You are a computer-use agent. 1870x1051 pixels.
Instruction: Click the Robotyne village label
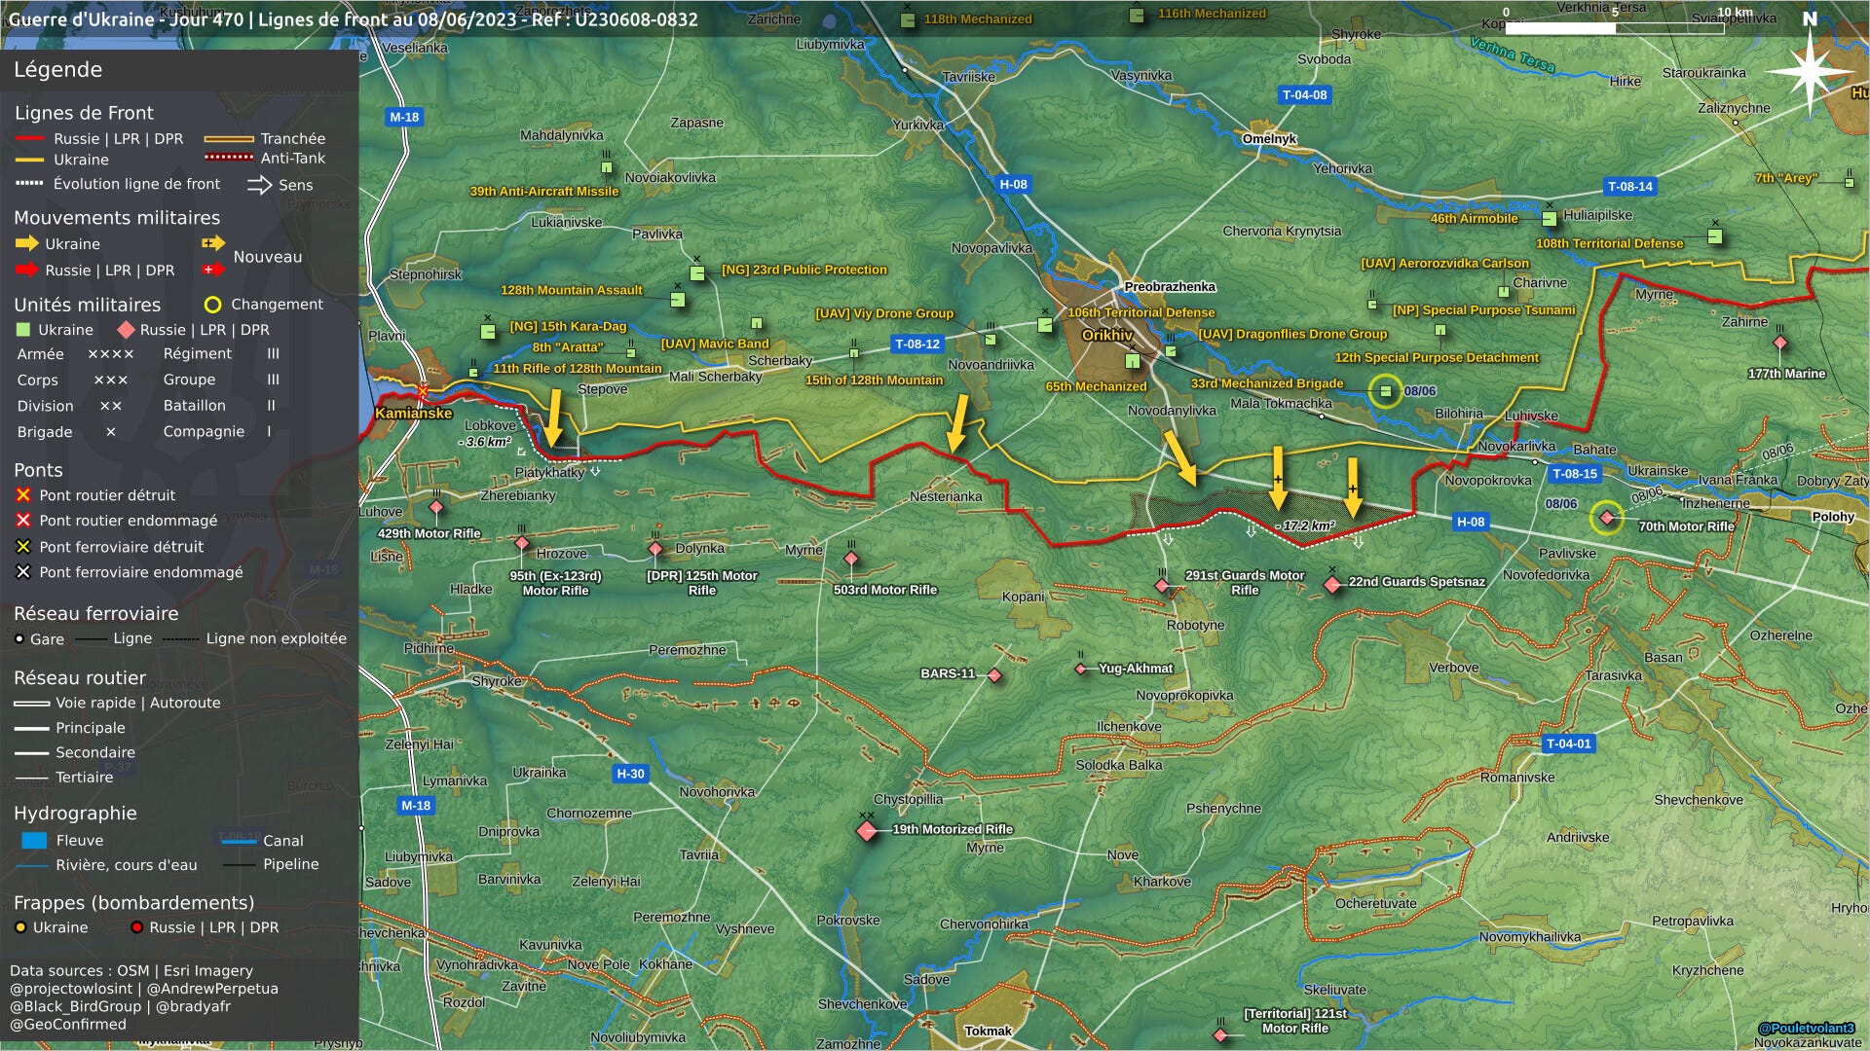1195,625
